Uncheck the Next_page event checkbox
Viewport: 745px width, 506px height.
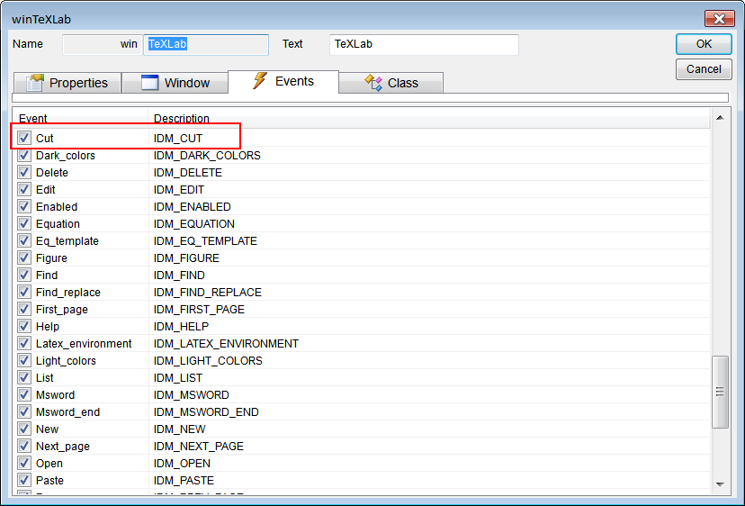coord(24,446)
